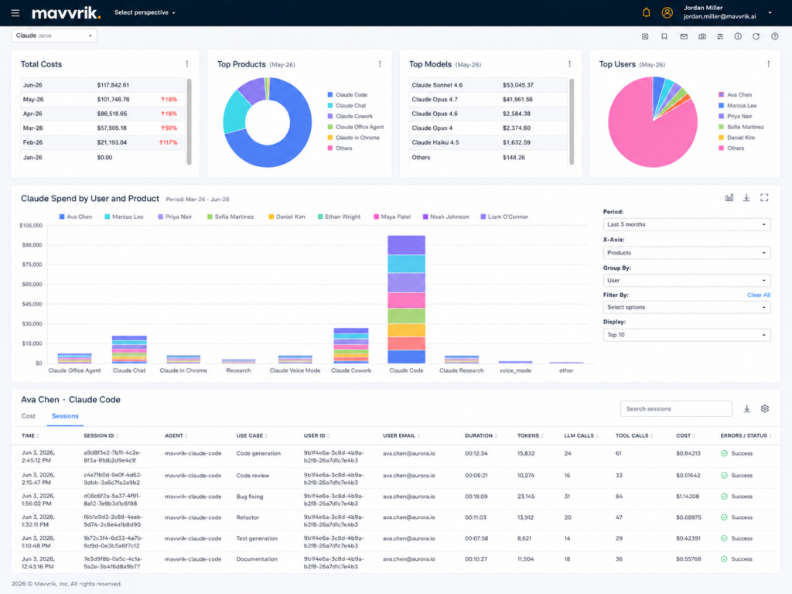Click the Top Models list scrollbar
The image size is (792, 594).
click(x=572, y=121)
